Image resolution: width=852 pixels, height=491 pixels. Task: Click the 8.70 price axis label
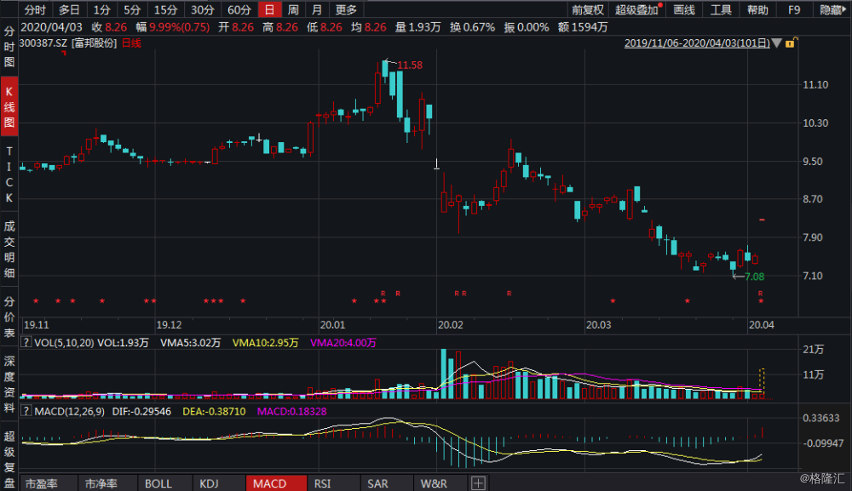point(813,199)
